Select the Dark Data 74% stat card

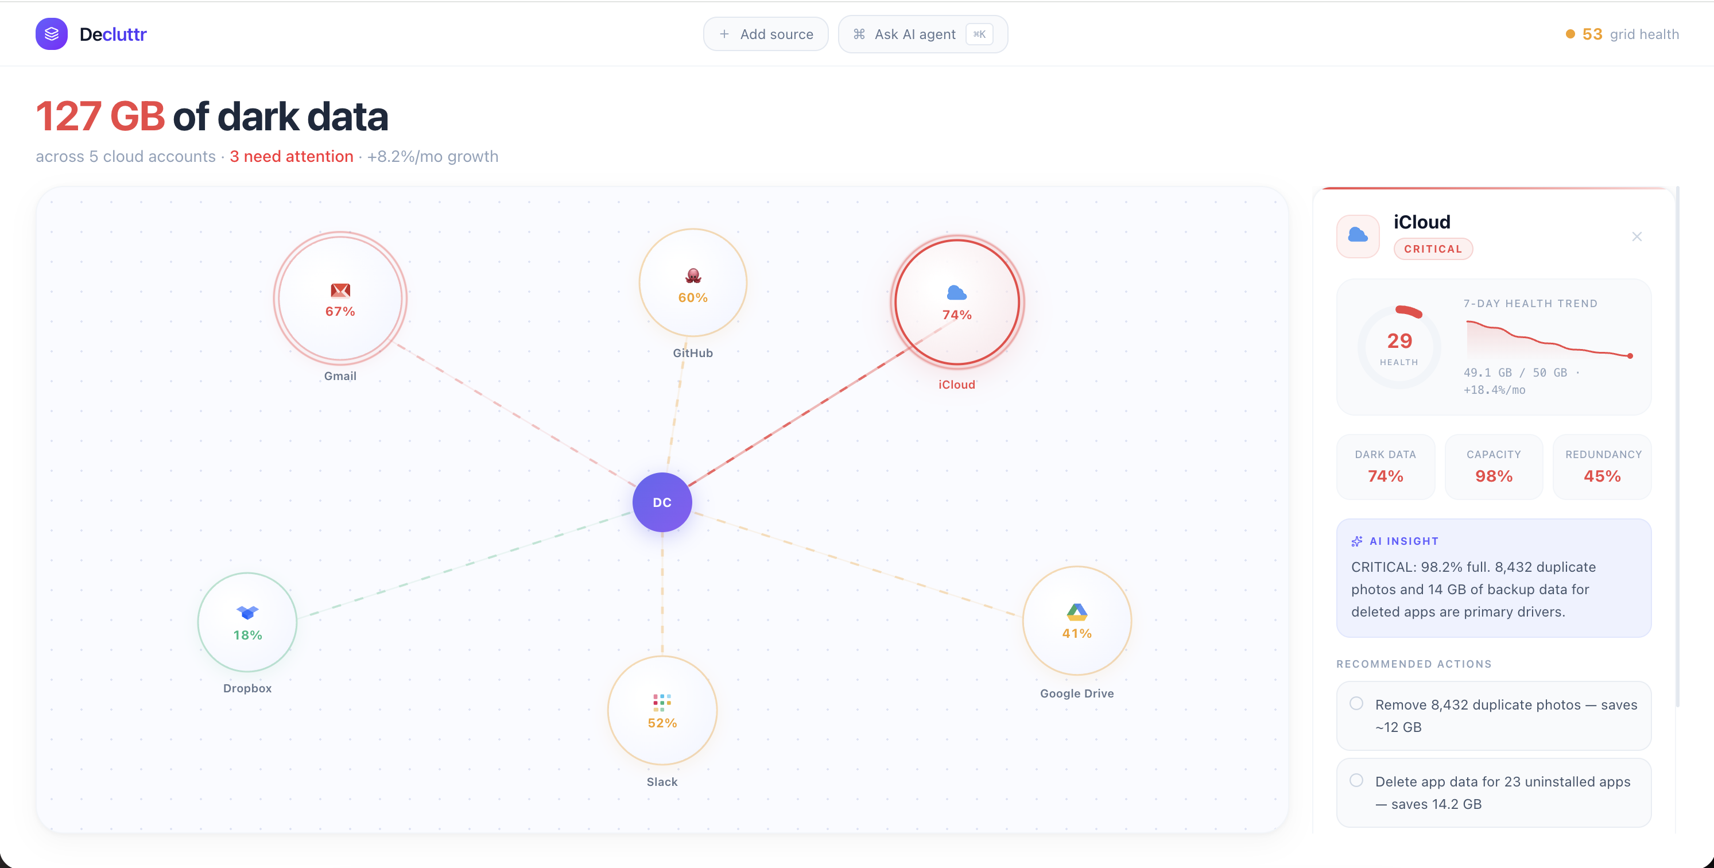coord(1385,467)
